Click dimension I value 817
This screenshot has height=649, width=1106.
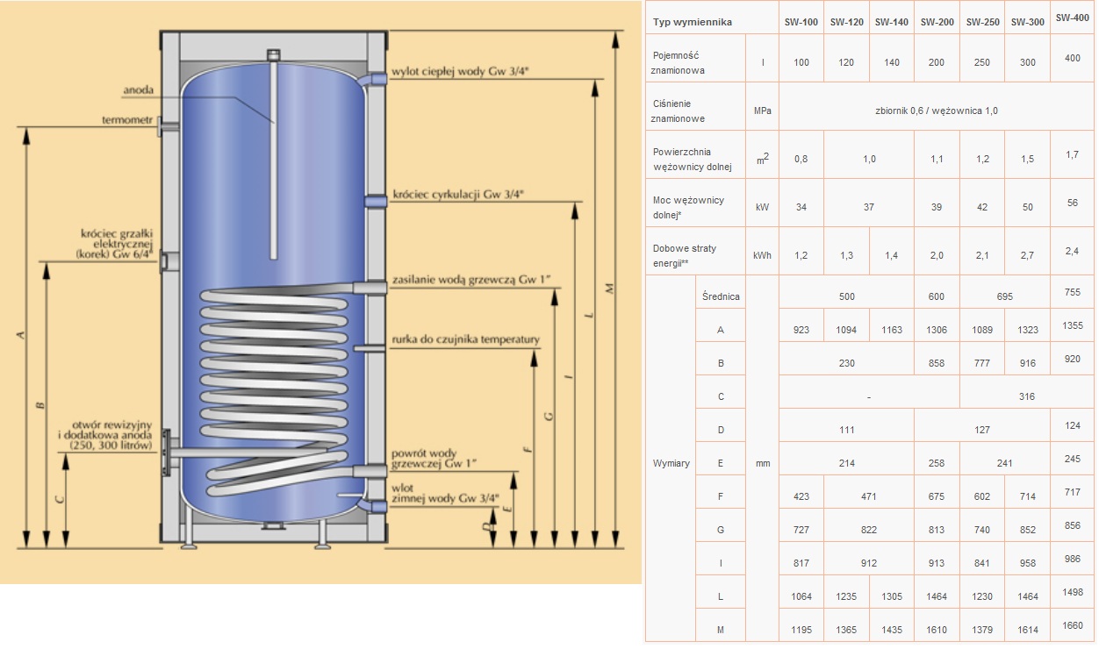click(x=801, y=563)
